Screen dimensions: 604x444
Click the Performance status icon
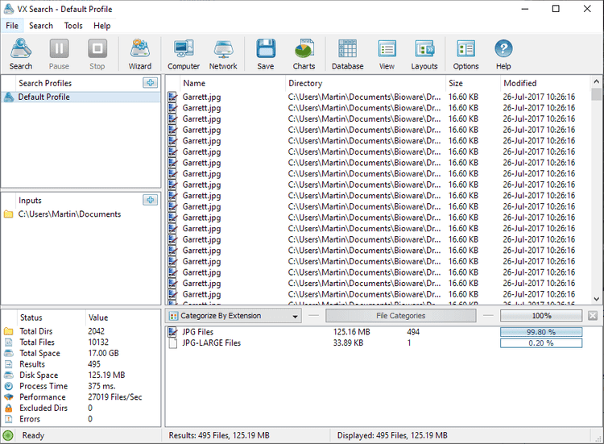[9, 397]
